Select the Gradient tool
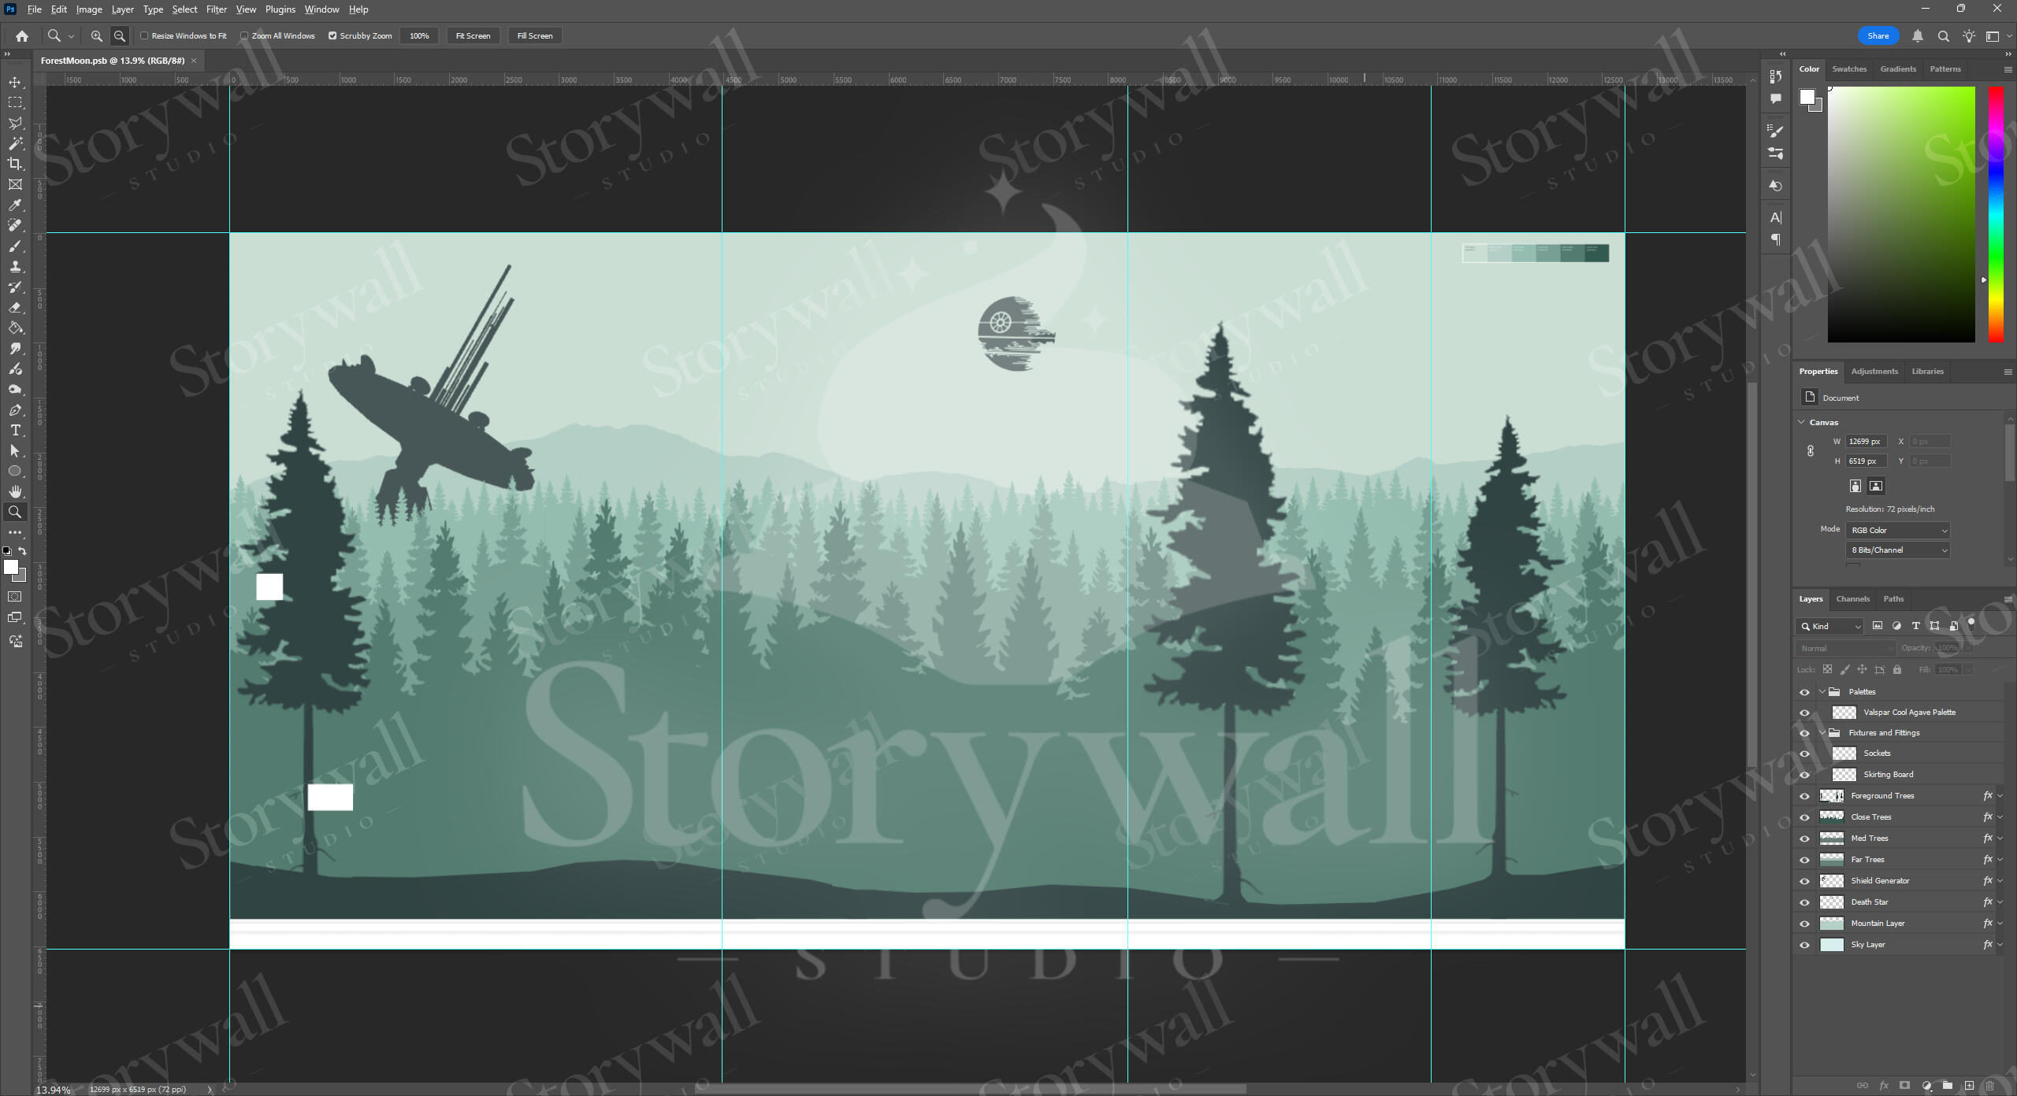Image resolution: width=2017 pixels, height=1096 pixels. (15, 328)
